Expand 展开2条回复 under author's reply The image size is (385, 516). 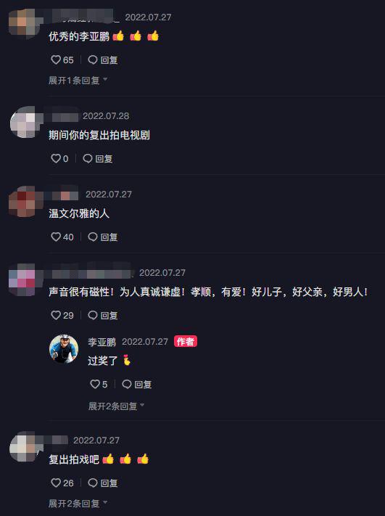click(117, 406)
